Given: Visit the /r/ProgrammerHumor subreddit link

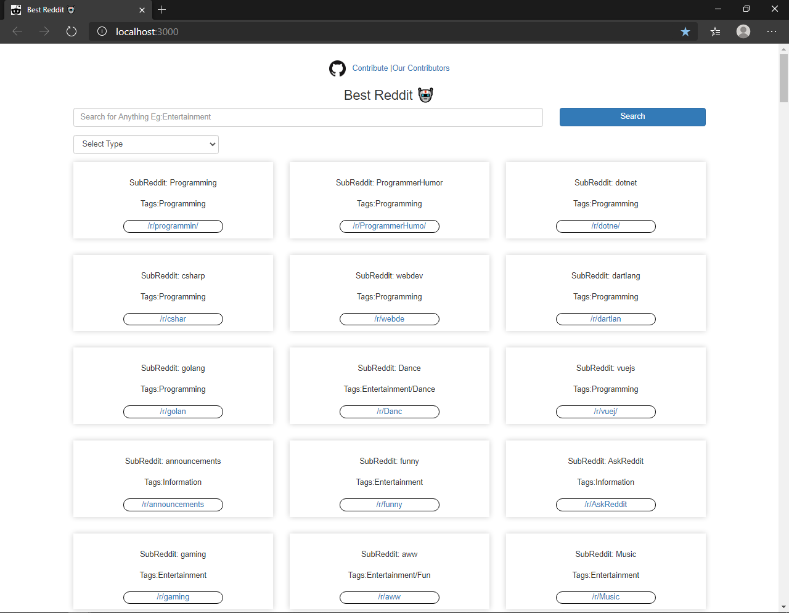Looking at the screenshot, I should (390, 226).
